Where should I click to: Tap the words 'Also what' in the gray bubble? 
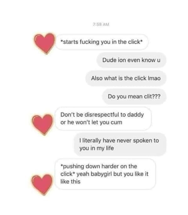click(x=104, y=78)
